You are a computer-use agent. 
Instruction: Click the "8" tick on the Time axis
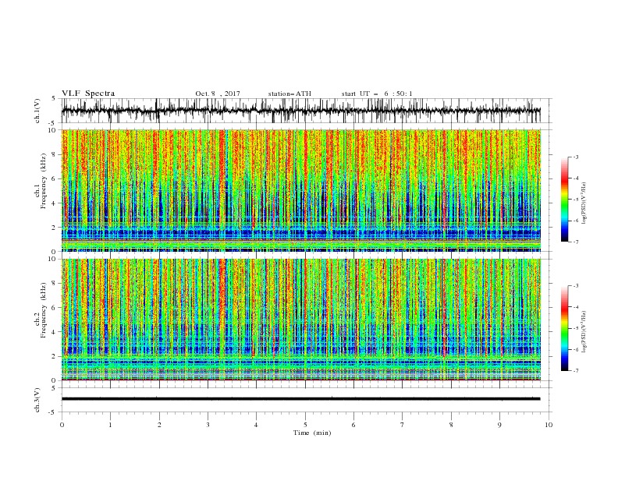click(451, 425)
